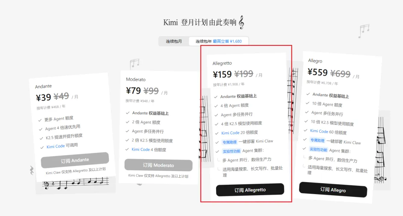Click 实验性功能 tag in Allegro card
Screen dimensions: 403x216
pos(318,149)
